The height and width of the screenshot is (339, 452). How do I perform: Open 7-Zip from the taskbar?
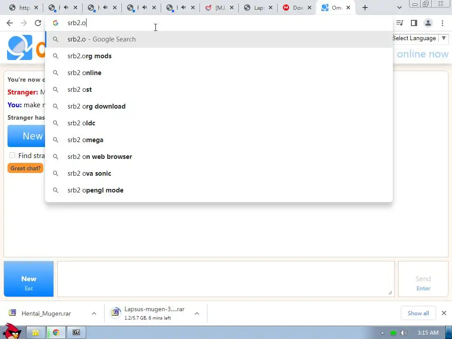pos(76,333)
